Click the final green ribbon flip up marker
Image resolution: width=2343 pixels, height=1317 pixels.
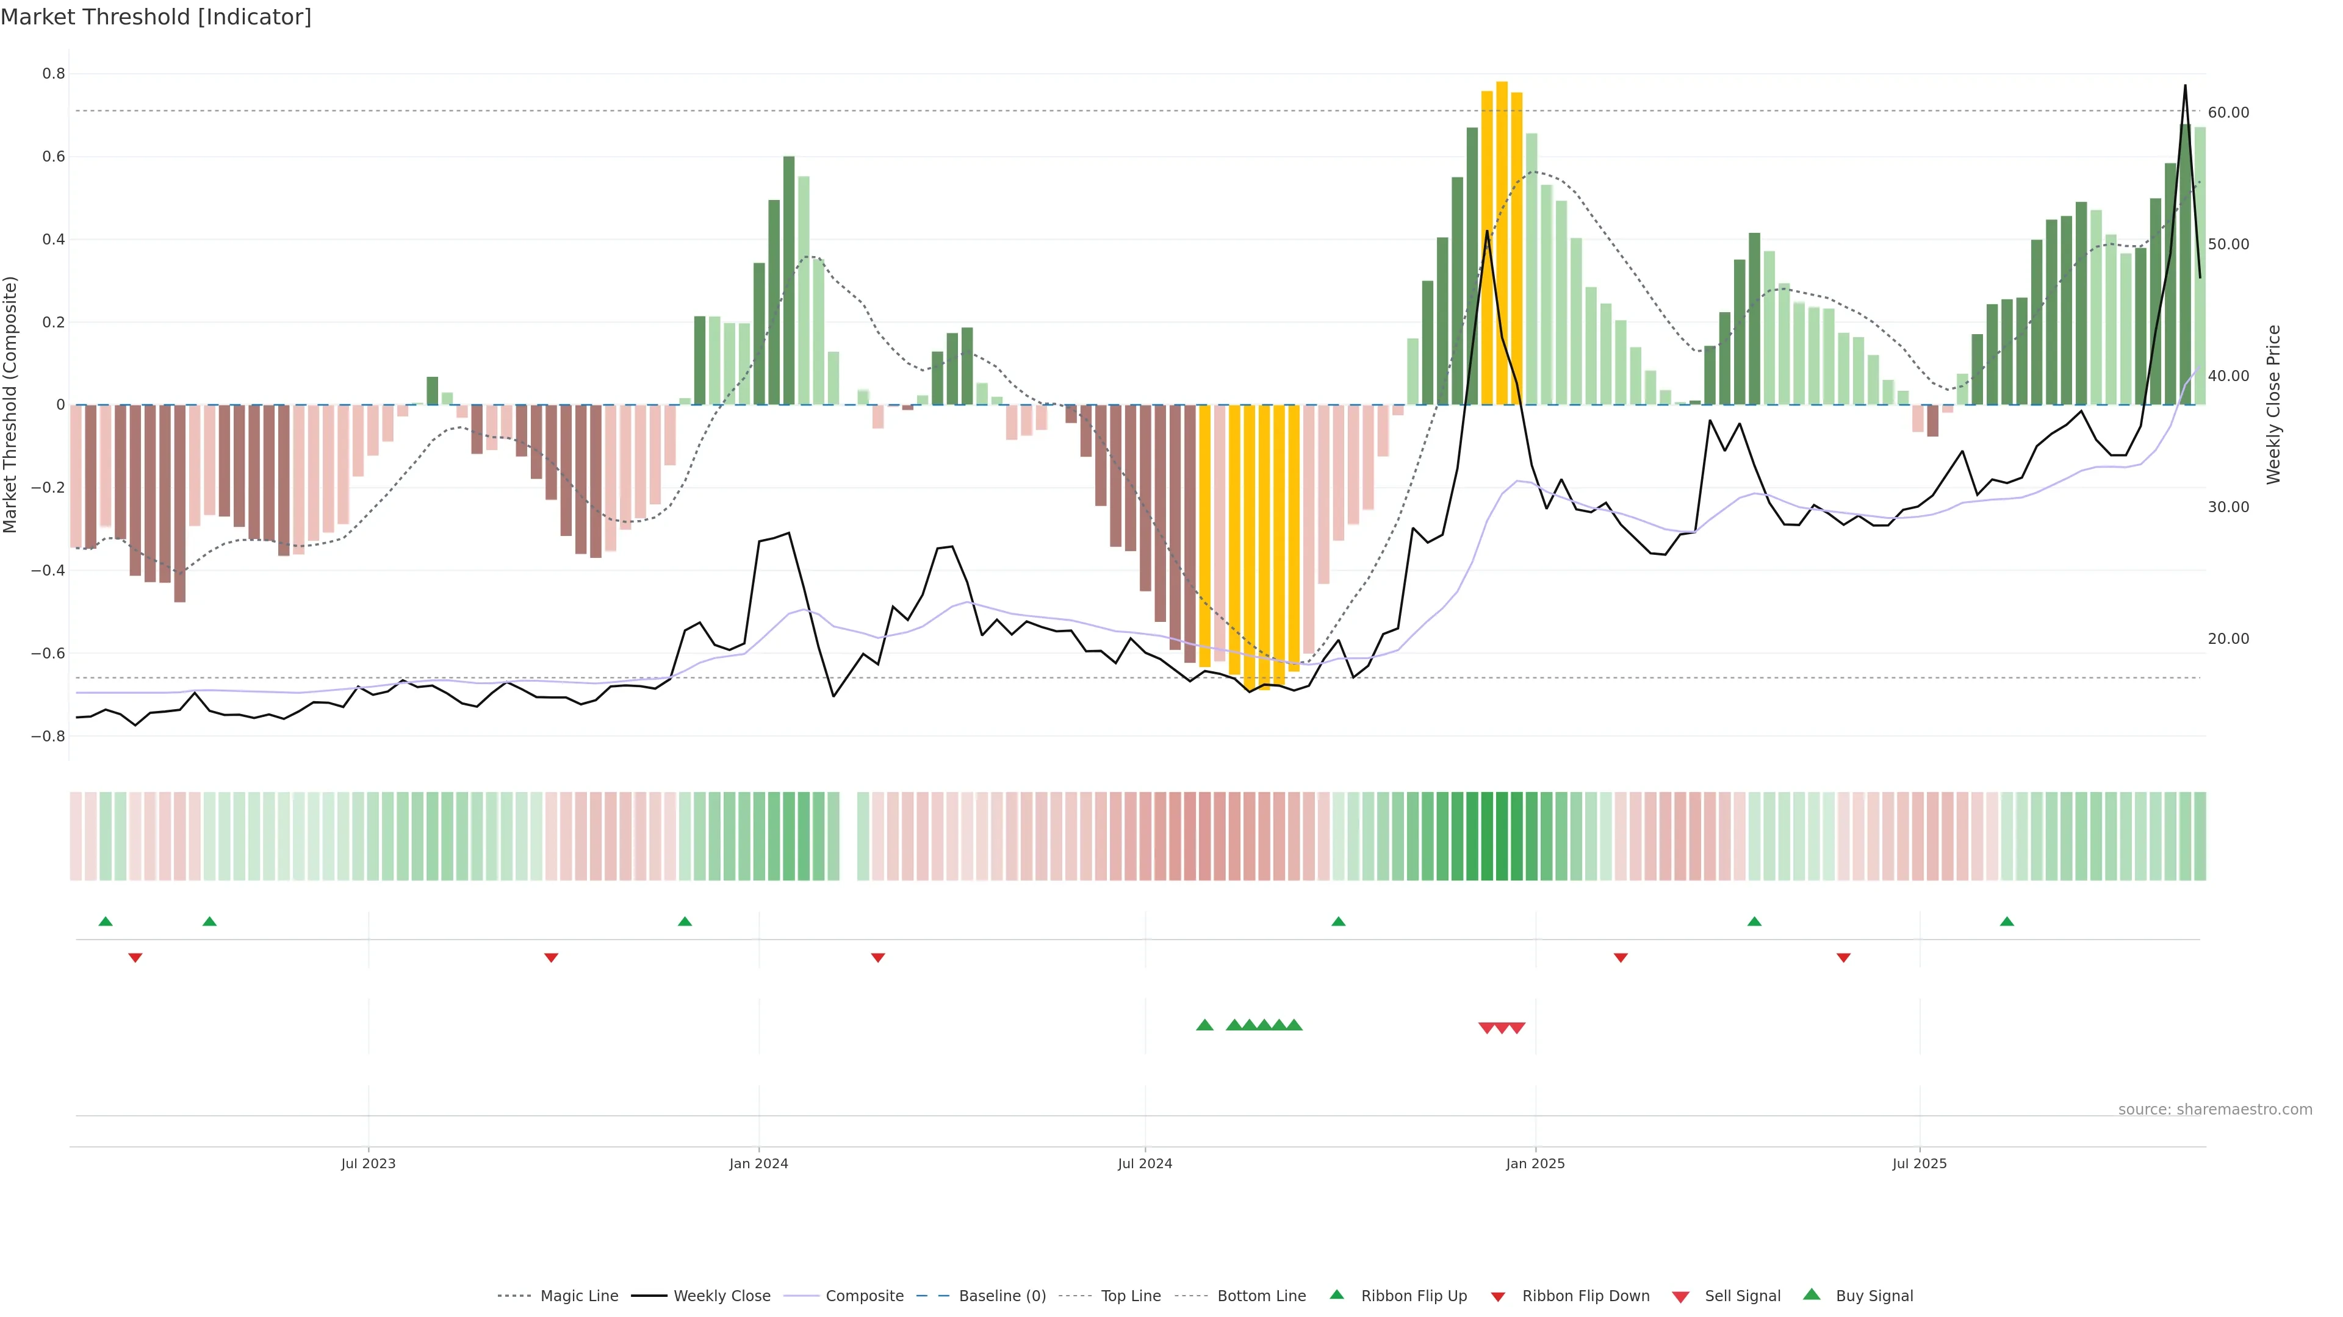click(x=2006, y=922)
